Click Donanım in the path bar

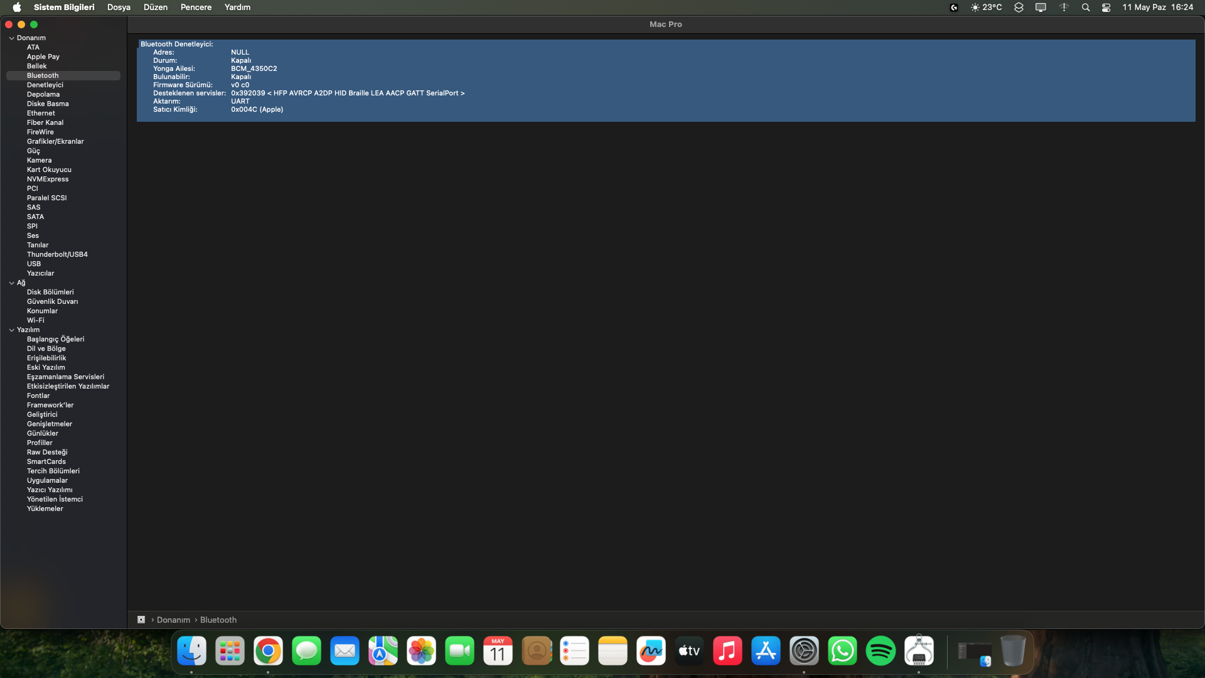coord(173,620)
